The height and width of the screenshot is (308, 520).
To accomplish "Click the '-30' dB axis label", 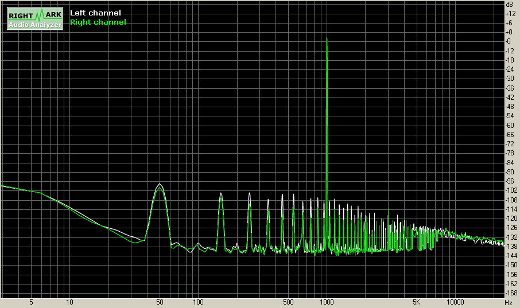I will 510,79.
